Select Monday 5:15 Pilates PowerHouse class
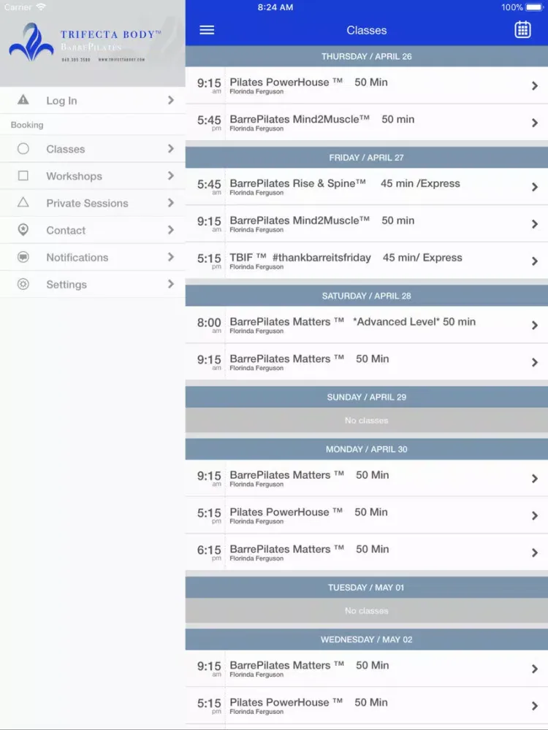This screenshot has height=730, width=548. 367,515
